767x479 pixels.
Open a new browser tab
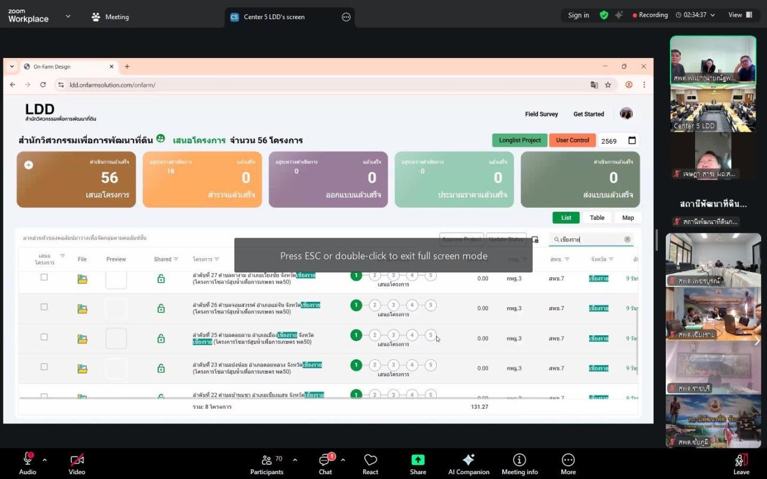(127, 66)
